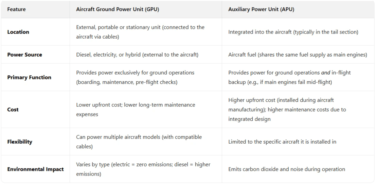Image resolution: width=376 pixels, height=184 pixels.
Task: Click the GPU cell about exclusive ground operations
Action: click(135, 77)
